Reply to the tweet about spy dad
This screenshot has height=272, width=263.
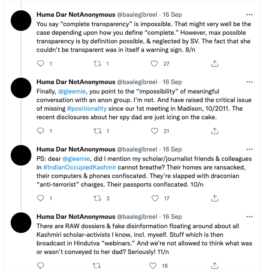click(41, 131)
